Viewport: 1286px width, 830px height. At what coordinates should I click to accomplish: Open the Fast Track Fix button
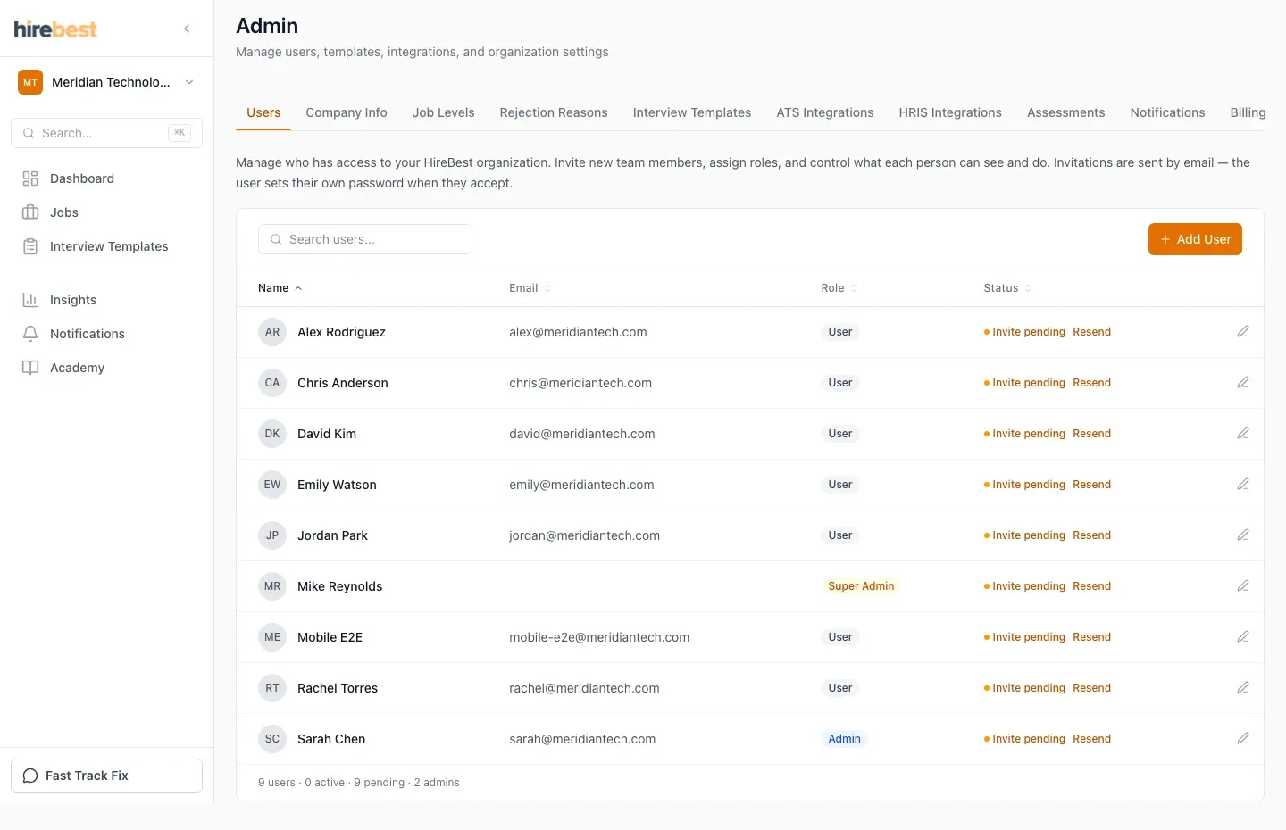(106, 776)
